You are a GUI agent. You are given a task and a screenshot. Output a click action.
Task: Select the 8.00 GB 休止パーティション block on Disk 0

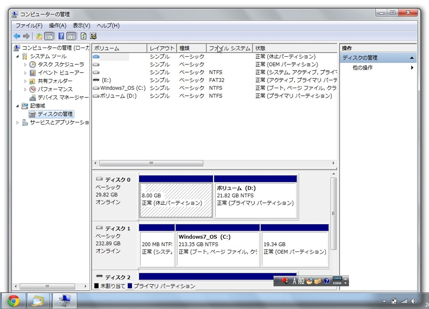click(176, 196)
